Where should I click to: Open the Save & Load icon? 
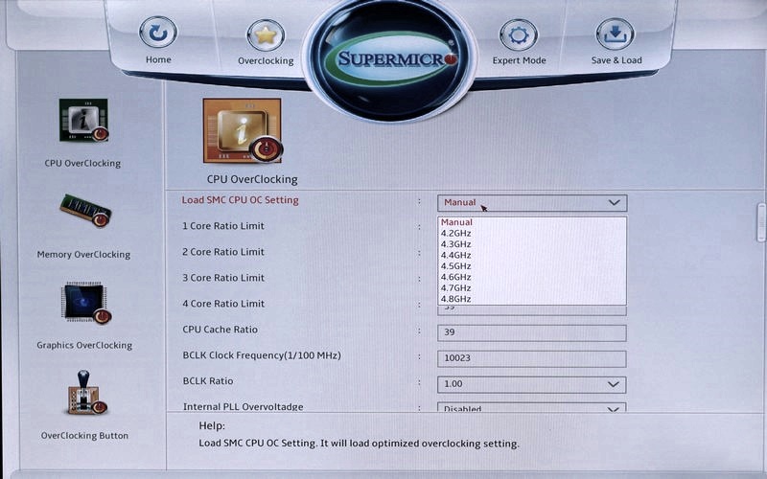[x=616, y=34]
